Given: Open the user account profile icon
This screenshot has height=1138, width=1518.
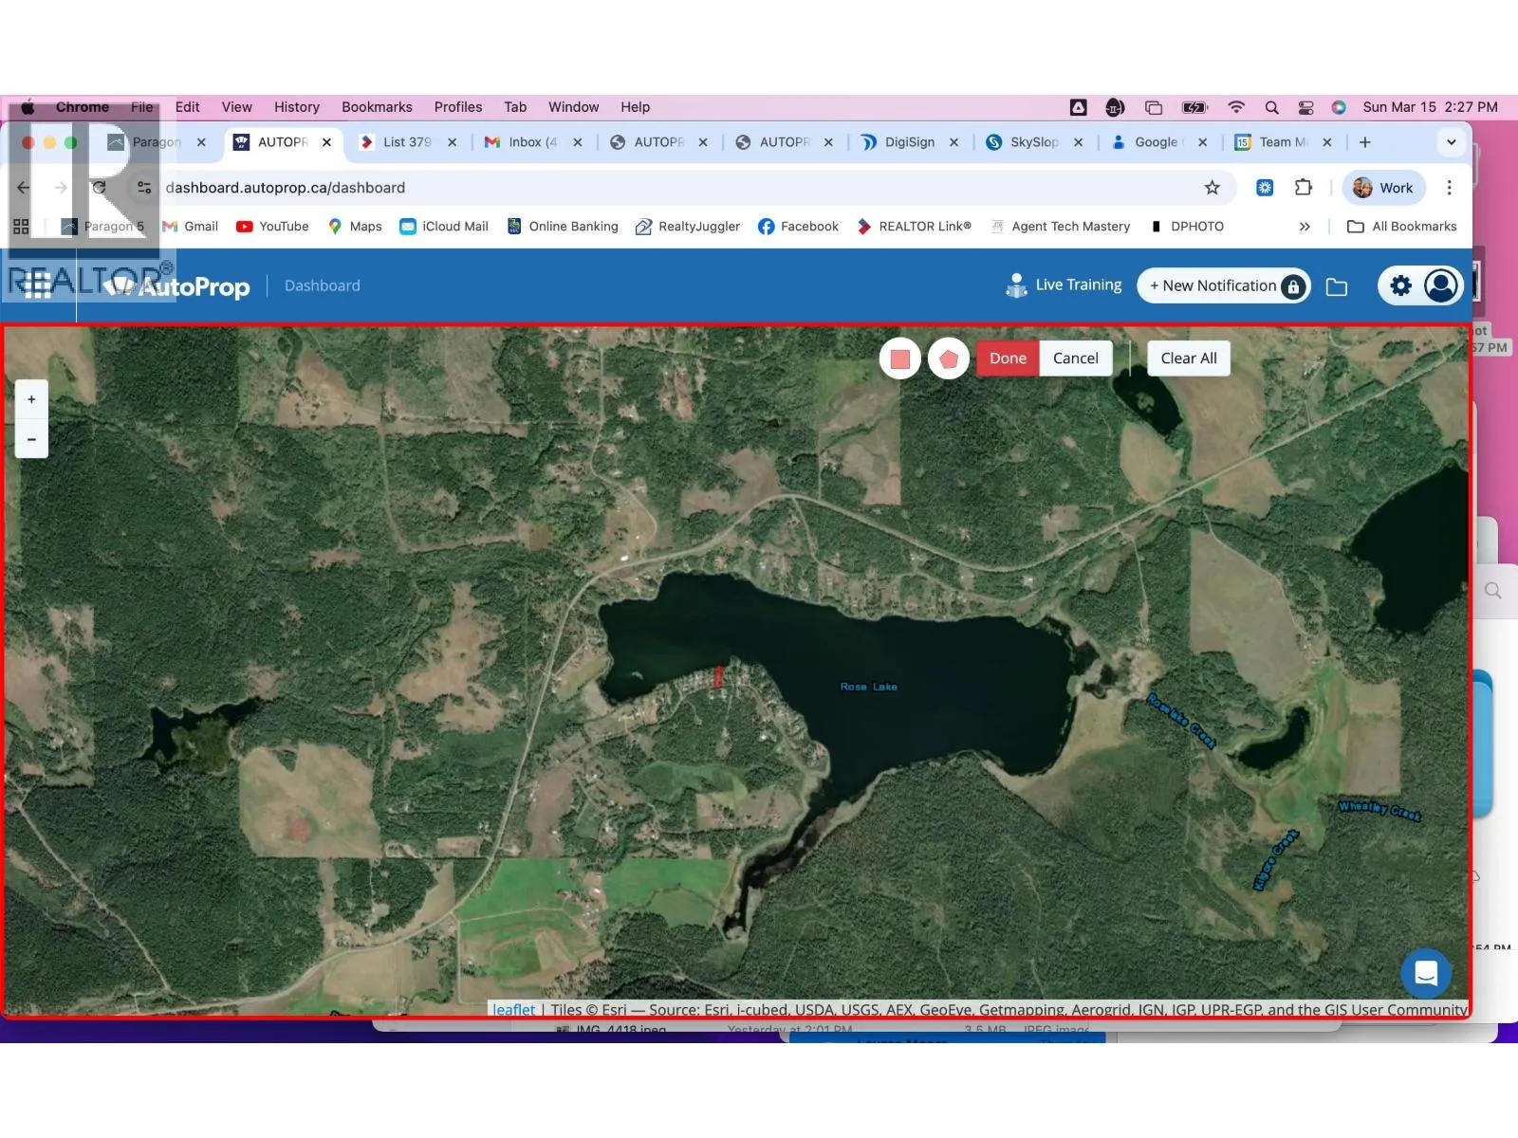Looking at the screenshot, I should click(1440, 285).
